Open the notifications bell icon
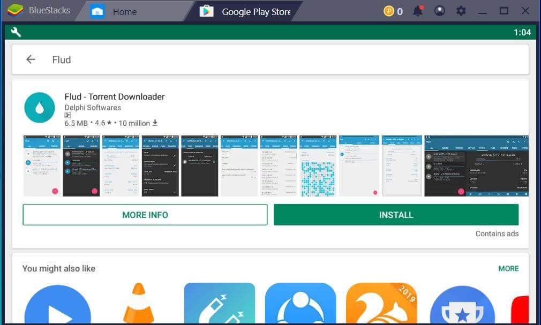 point(418,11)
